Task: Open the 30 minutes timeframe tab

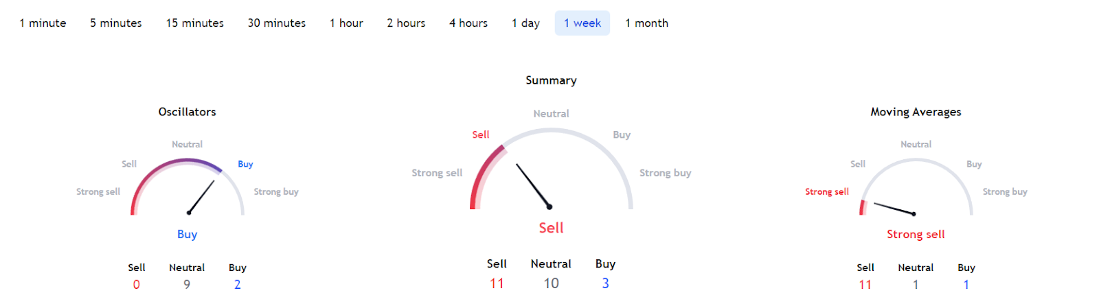Action: click(277, 23)
